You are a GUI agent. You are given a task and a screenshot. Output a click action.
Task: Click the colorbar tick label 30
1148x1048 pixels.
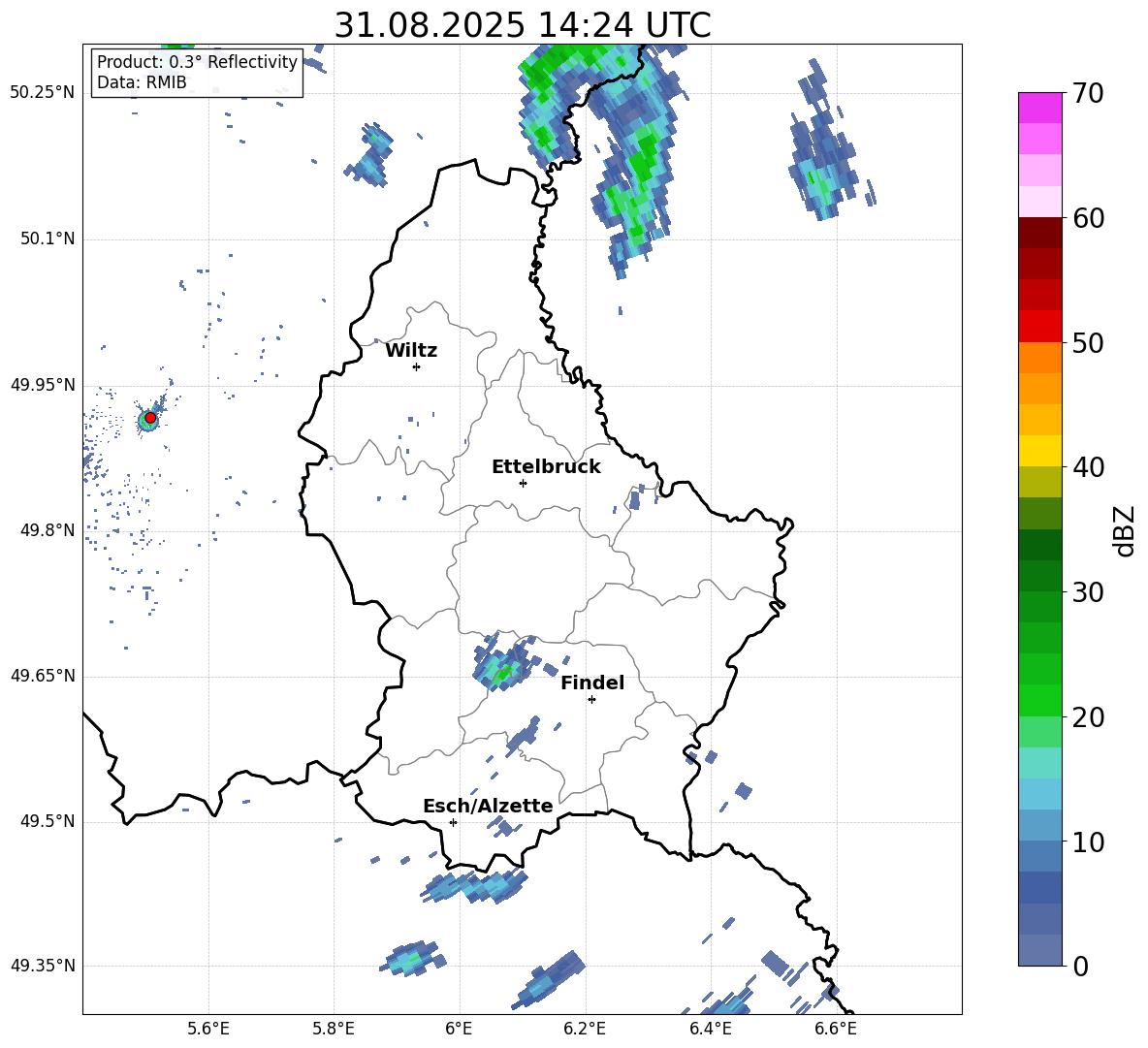tap(1089, 592)
